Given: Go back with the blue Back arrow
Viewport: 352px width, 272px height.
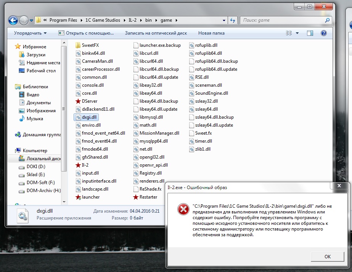Looking at the screenshot, I should [13, 21].
